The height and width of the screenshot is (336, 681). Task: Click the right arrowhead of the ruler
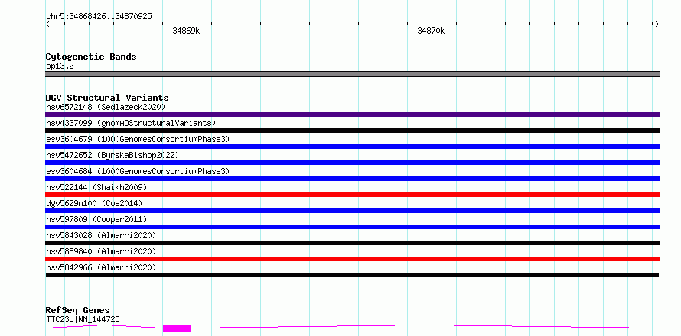point(657,24)
